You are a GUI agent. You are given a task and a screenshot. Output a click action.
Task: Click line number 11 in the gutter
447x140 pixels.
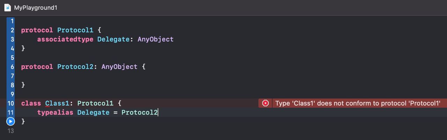pyautogui.click(x=10, y=112)
